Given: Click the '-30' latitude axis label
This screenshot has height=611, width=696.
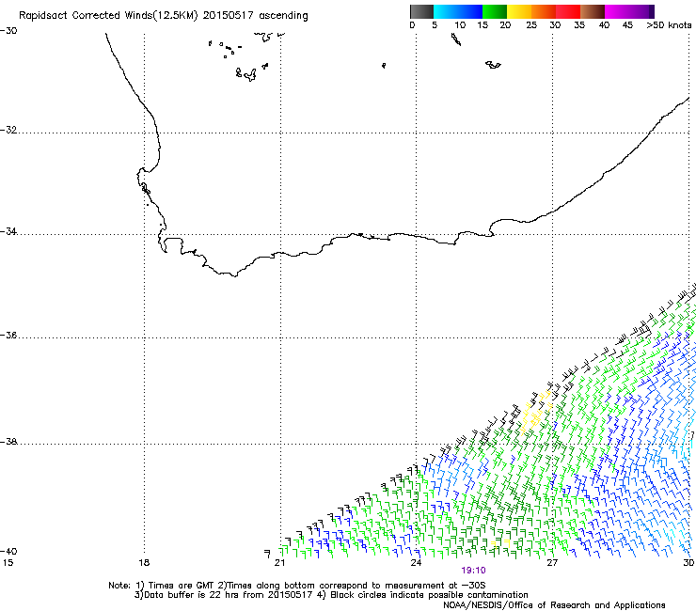Looking at the screenshot, I should 8,31.
